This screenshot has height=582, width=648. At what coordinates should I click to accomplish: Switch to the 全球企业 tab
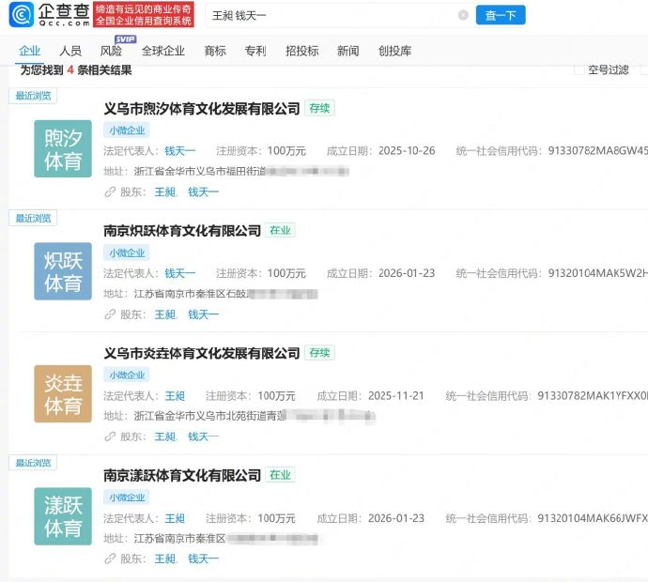coord(162,51)
